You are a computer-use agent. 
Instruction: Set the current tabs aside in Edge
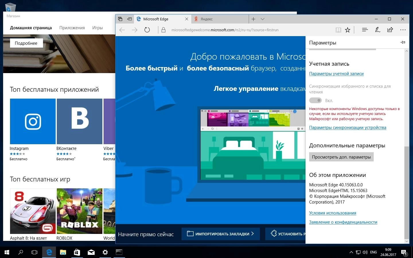tap(129, 19)
